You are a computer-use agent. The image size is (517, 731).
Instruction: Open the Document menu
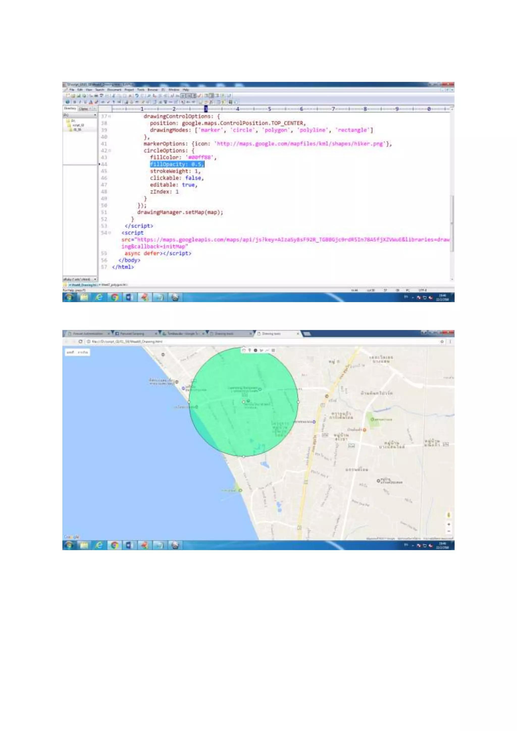pos(114,90)
